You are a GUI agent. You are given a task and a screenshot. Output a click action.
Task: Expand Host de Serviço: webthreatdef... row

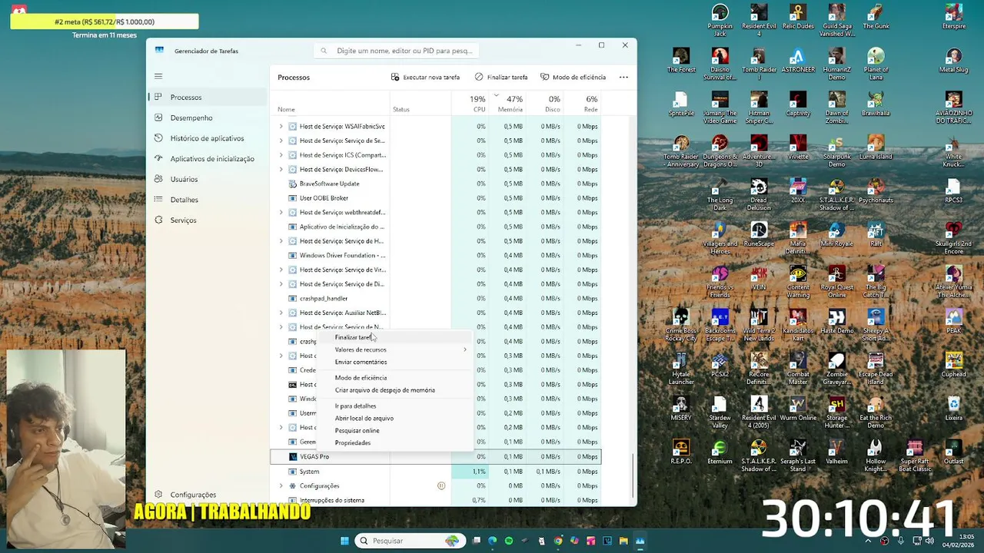point(281,212)
